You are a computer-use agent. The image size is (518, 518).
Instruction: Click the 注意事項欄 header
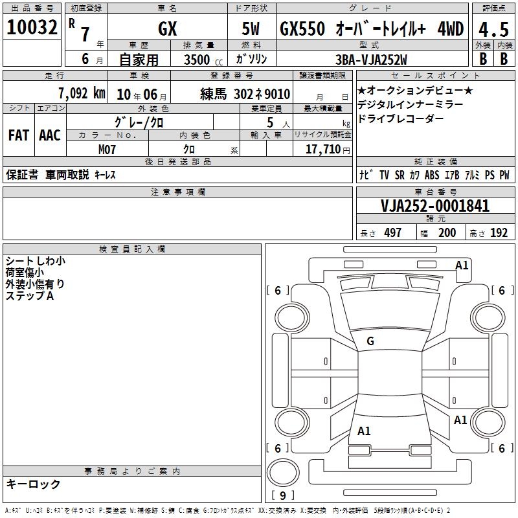pyautogui.click(x=177, y=192)
